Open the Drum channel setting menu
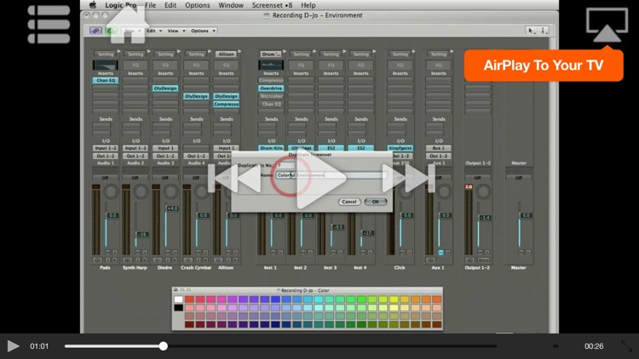The height and width of the screenshot is (359, 639). click(271, 54)
